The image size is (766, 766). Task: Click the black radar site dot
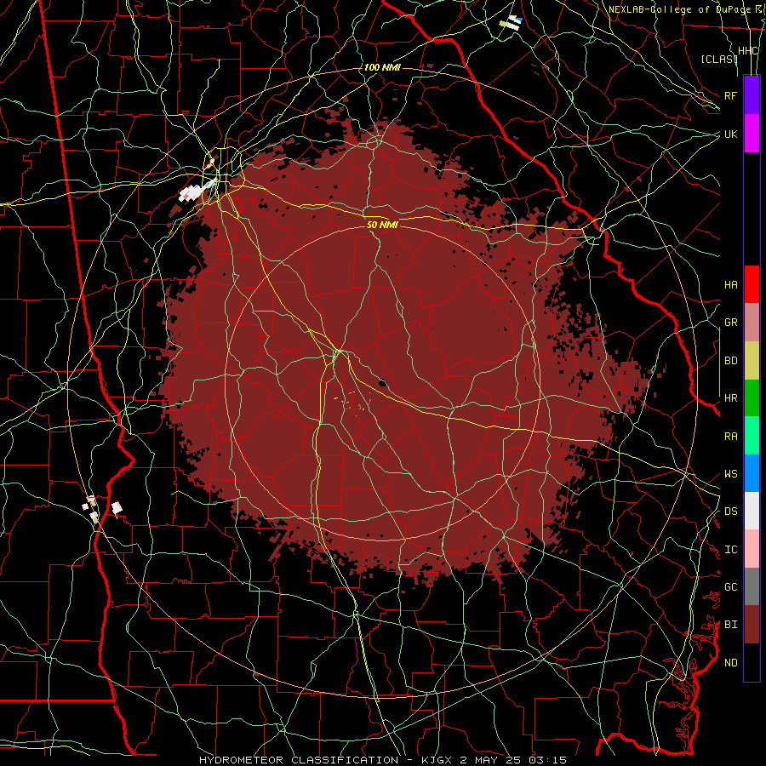pyautogui.click(x=382, y=383)
